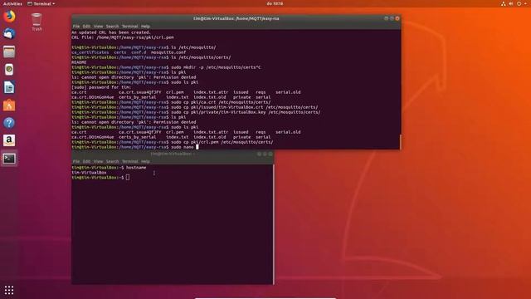
Task: Maximize the easy-rsa terminal window
Action: (x=392, y=18)
